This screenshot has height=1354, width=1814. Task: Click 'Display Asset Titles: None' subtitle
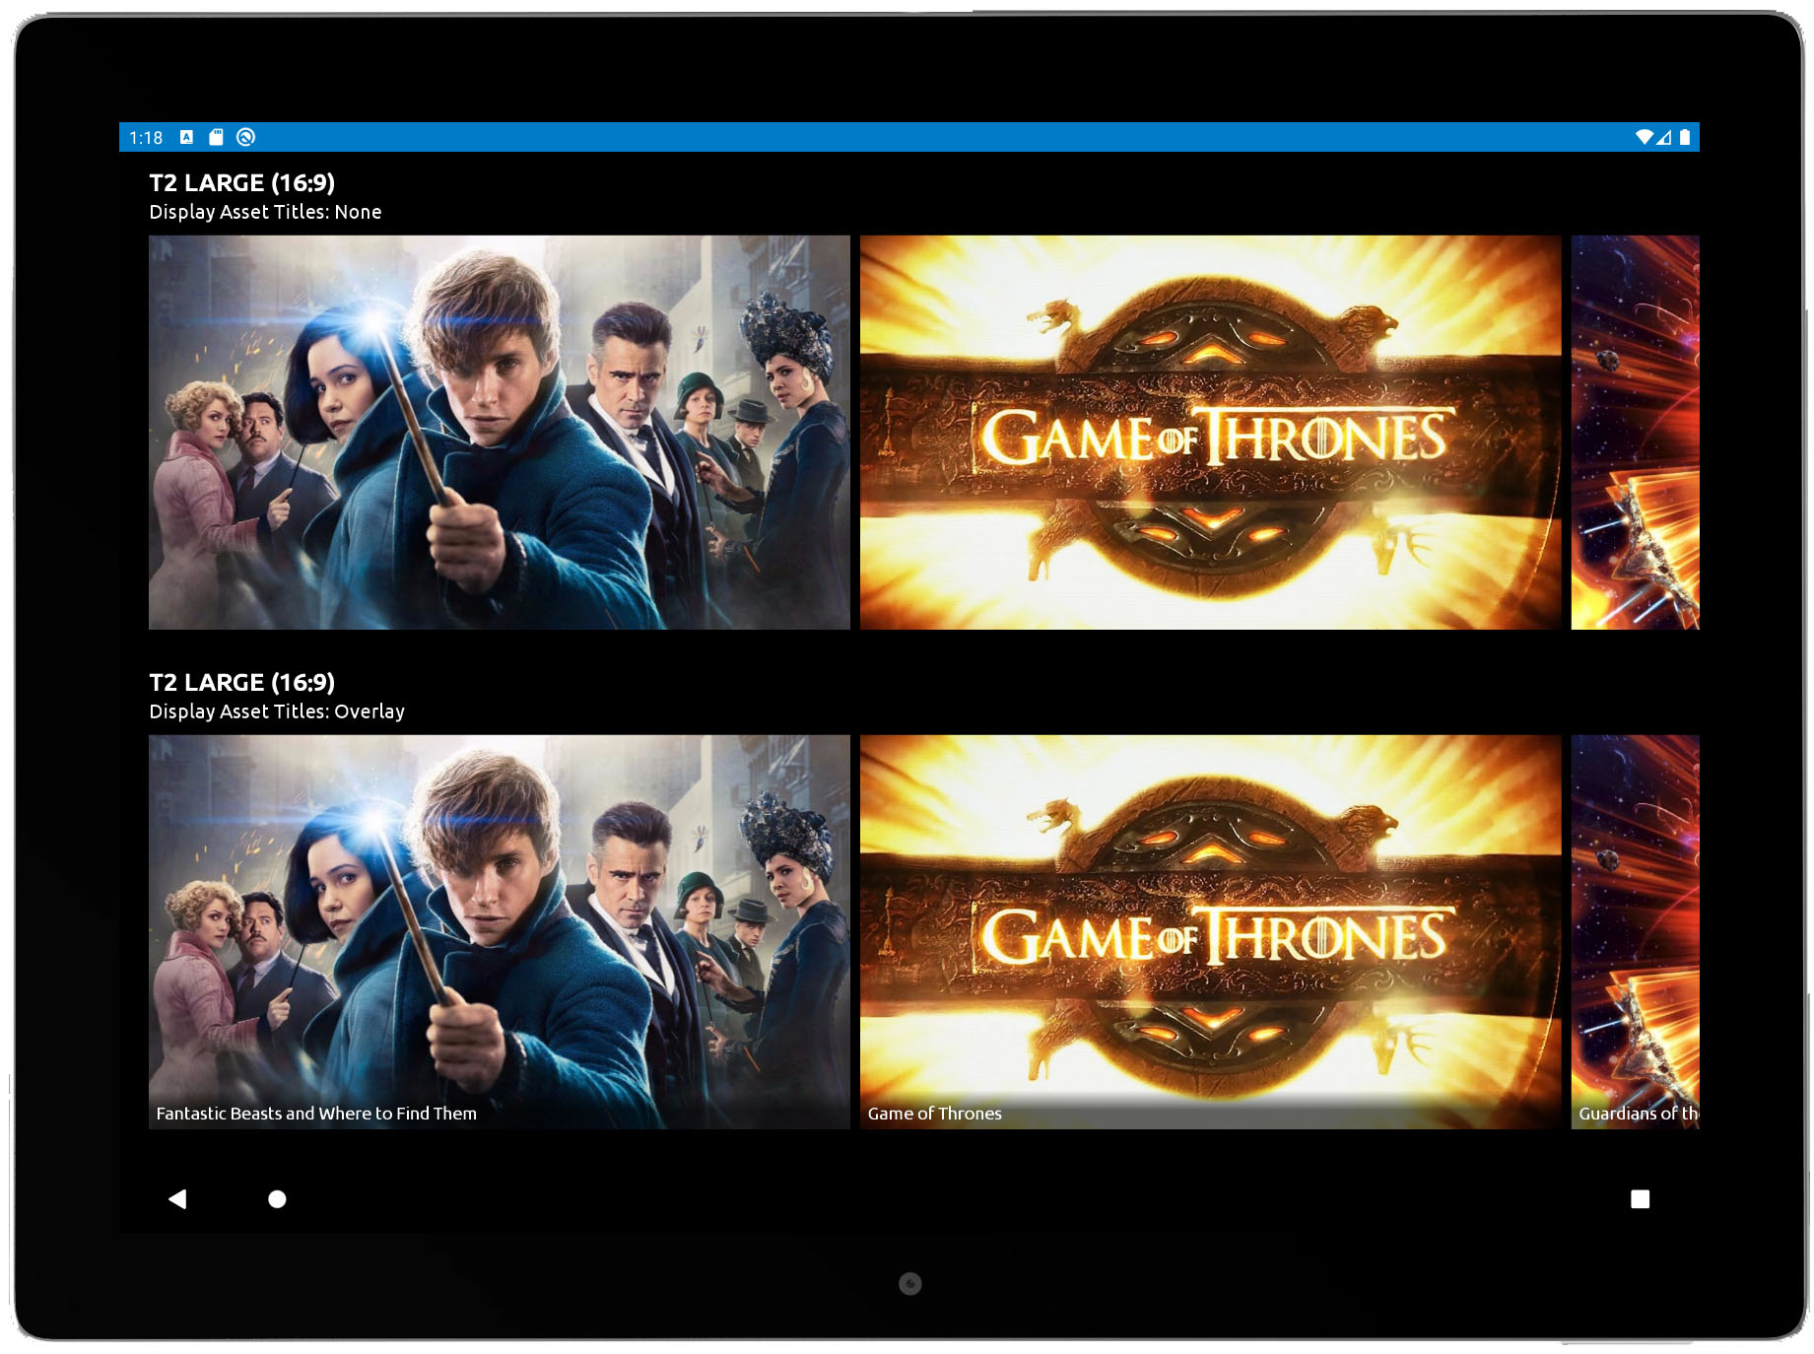(x=265, y=212)
